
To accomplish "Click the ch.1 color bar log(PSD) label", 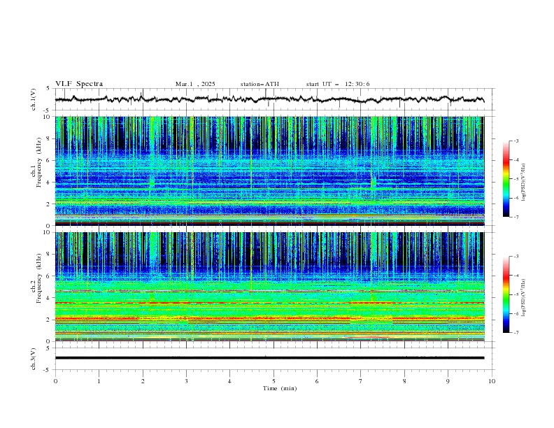I will (x=523, y=183).
